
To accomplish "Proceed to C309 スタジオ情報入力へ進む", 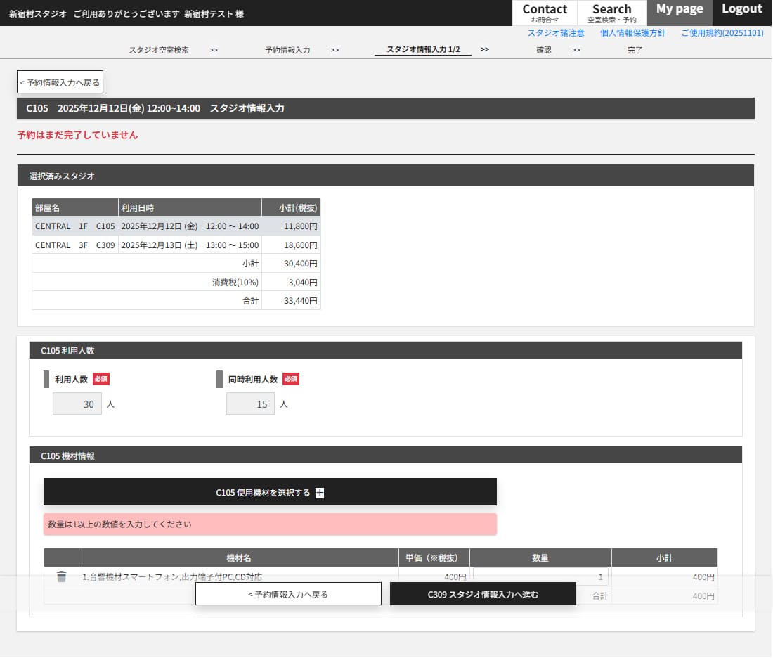I will pos(483,594).
